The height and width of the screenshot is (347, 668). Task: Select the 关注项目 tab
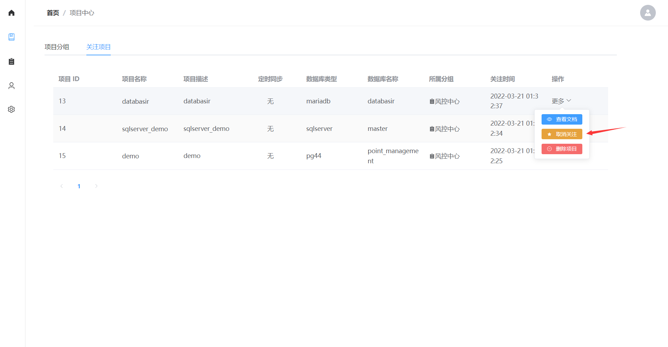pos(98,47)
